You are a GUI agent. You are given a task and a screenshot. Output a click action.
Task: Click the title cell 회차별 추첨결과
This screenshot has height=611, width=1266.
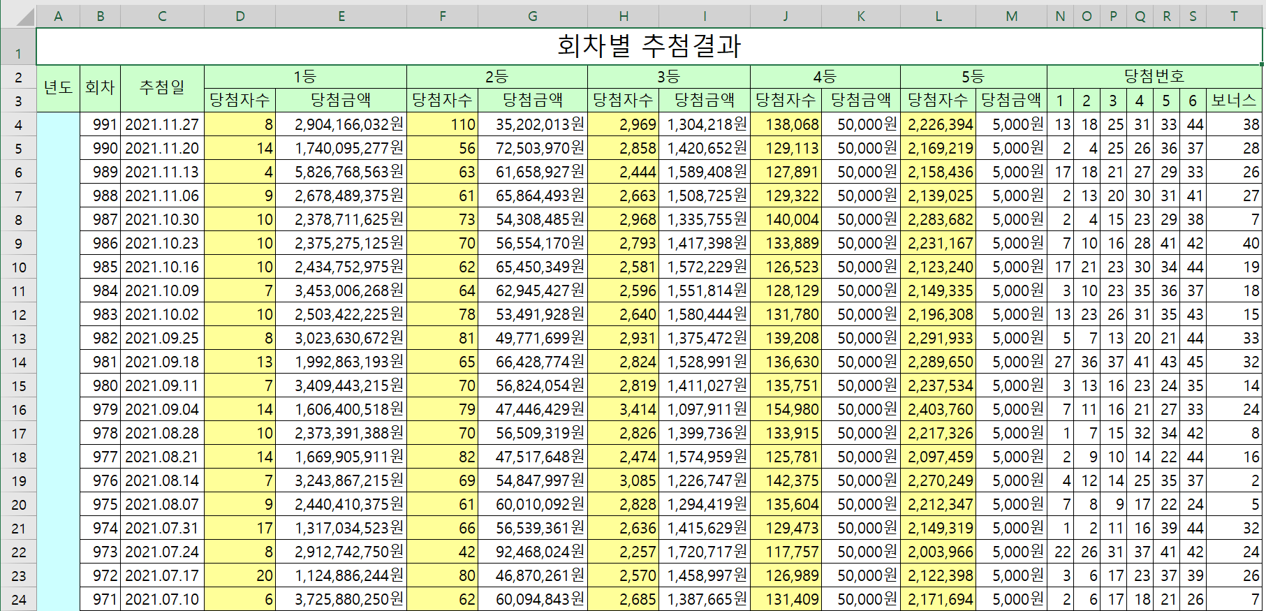(x=649, y=47)
